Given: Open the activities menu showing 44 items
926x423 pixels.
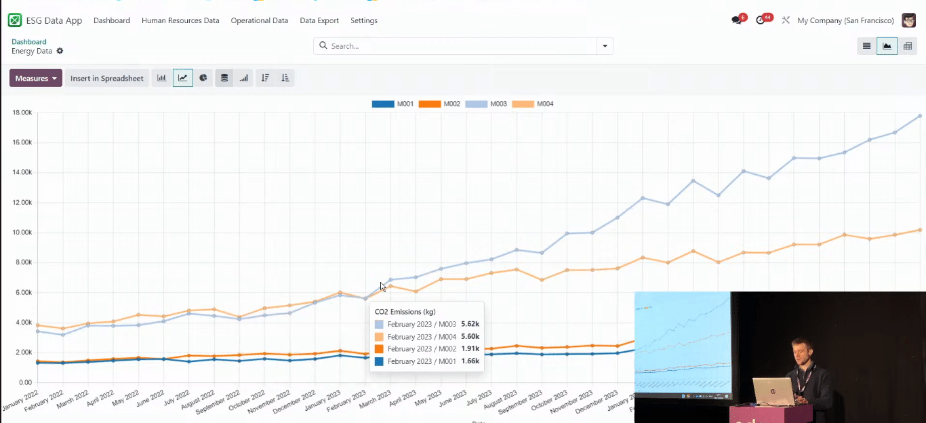Looking at the screenshot, I should pyautogui.click(x=761, y=20).
